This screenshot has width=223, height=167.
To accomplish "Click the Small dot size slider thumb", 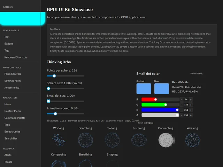I will (x=48, y=101).
